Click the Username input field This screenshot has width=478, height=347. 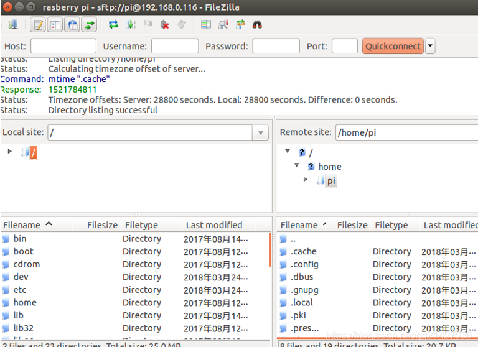pyautogui.click(x=175, y=46)
